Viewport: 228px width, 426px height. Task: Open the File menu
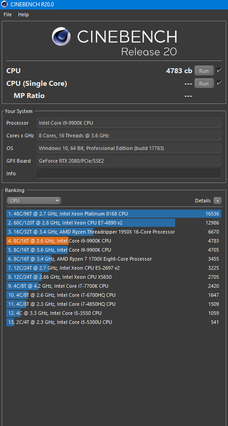pyautogui.click(x=8, y=14)
